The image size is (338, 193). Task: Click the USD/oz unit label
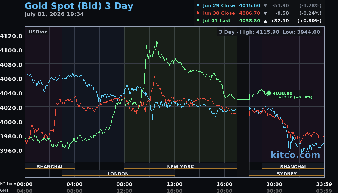(38, 32)
